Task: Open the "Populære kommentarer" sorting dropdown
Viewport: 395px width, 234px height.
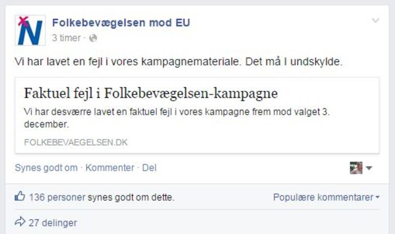Action: (326, 197)
